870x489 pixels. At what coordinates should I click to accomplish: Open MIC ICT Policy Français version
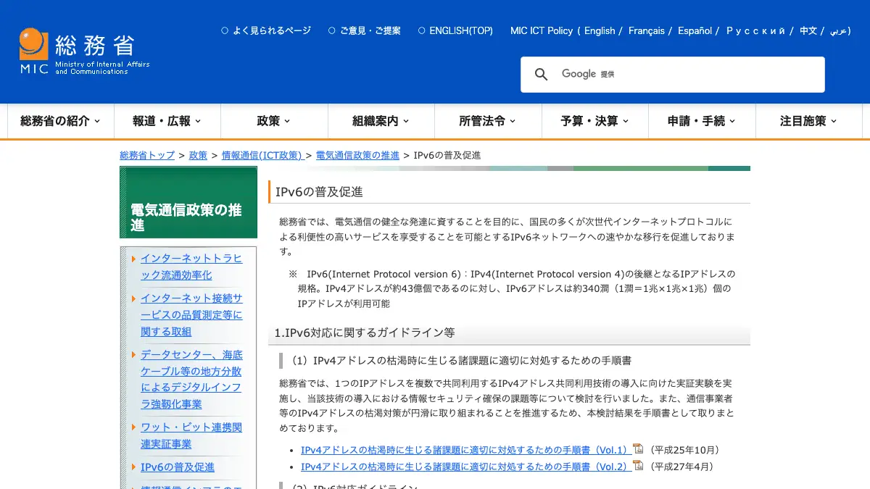click(x=647, y=30)
